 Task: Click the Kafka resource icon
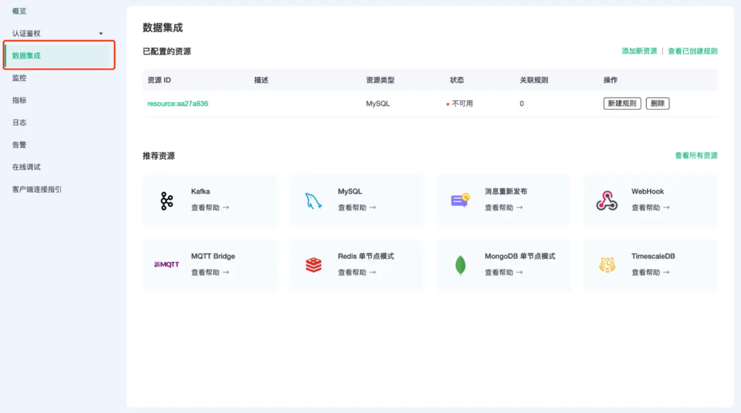click(x=167, y=201)
